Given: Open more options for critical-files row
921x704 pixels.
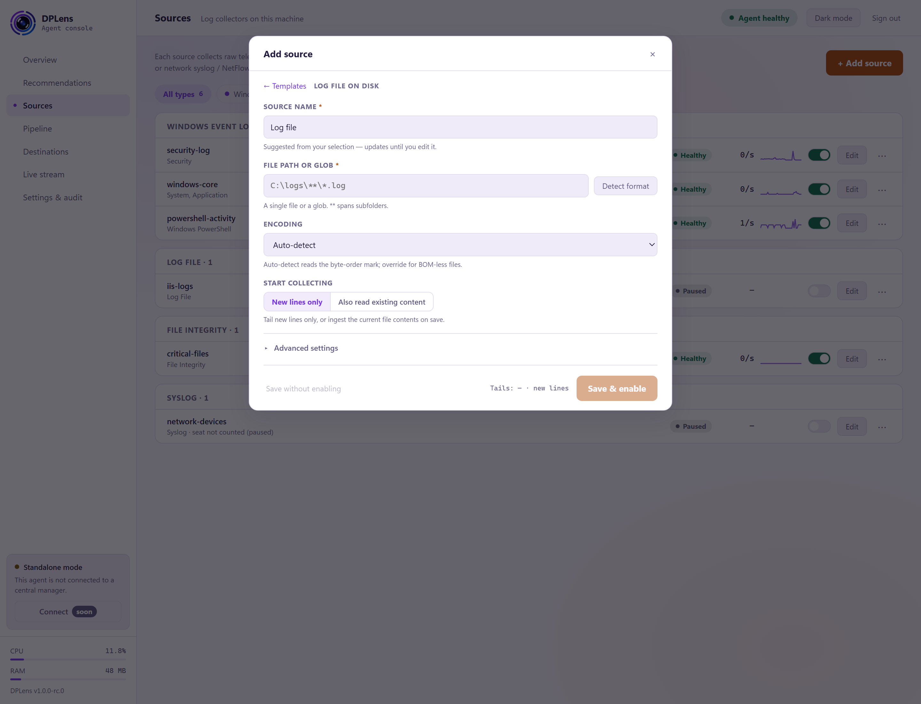Looking at the screenshot, I should coord(882,359).
